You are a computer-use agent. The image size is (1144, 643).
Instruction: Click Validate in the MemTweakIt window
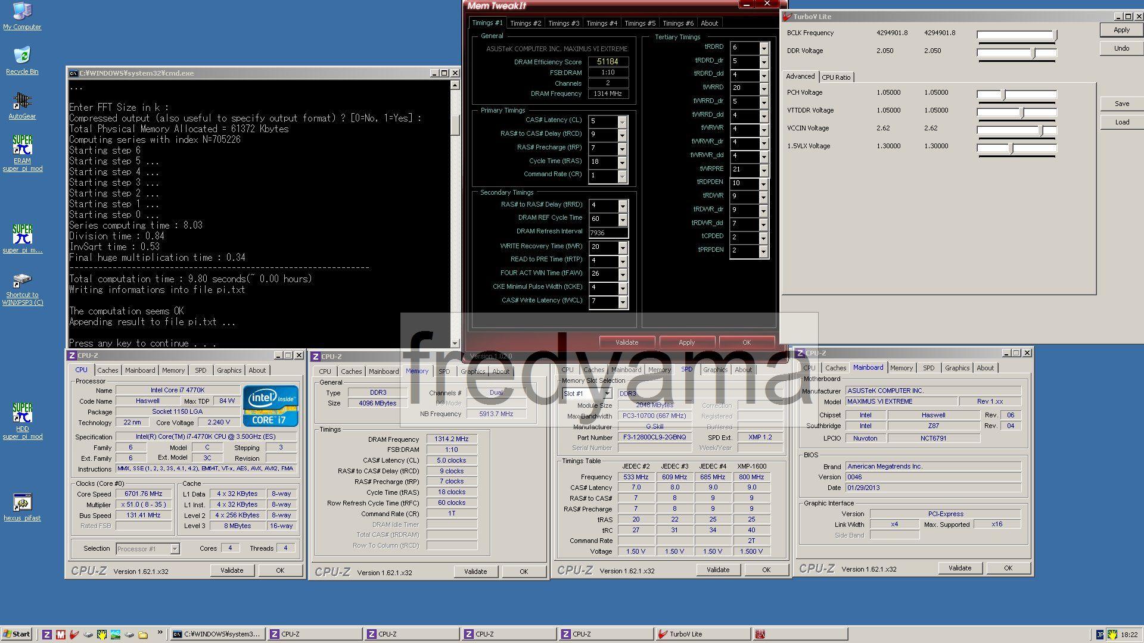[627, 342]
